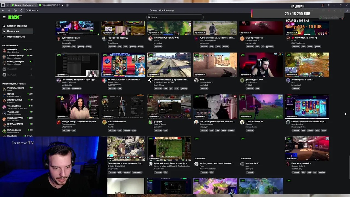The image size is (350, 197).
Task: Open recommended channel Nem3c
Action: coord(17,95)
